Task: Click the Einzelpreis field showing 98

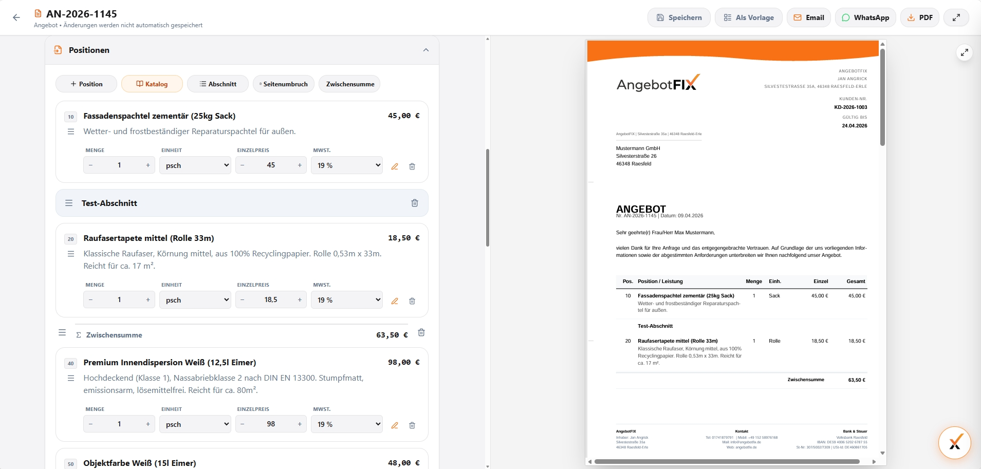Action: pos(271,424)
